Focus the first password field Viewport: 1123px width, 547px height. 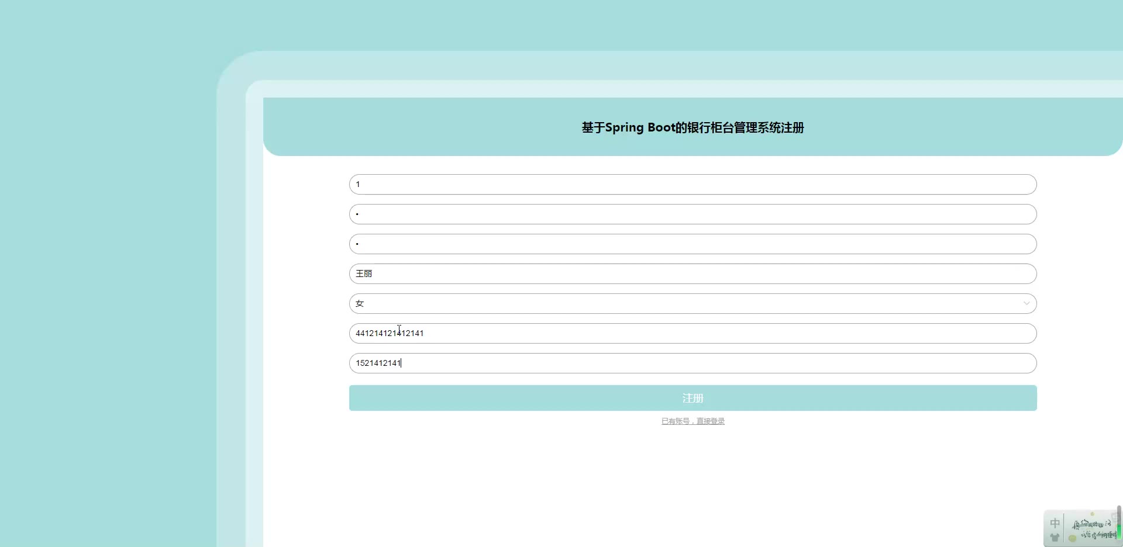(693, 214)
